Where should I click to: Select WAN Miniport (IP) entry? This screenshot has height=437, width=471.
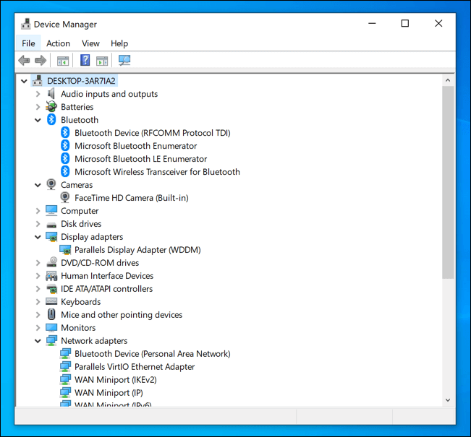tap(109, 393)
